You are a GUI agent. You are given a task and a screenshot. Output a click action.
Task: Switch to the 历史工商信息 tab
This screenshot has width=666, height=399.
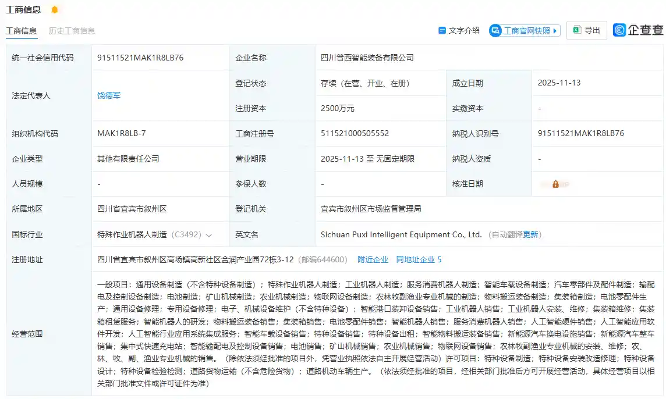[72, 30]
